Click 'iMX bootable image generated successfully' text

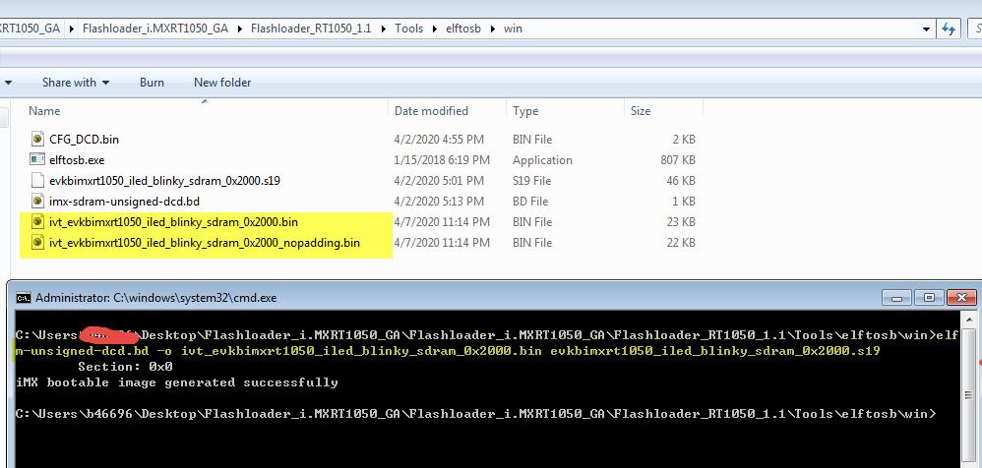176,382
